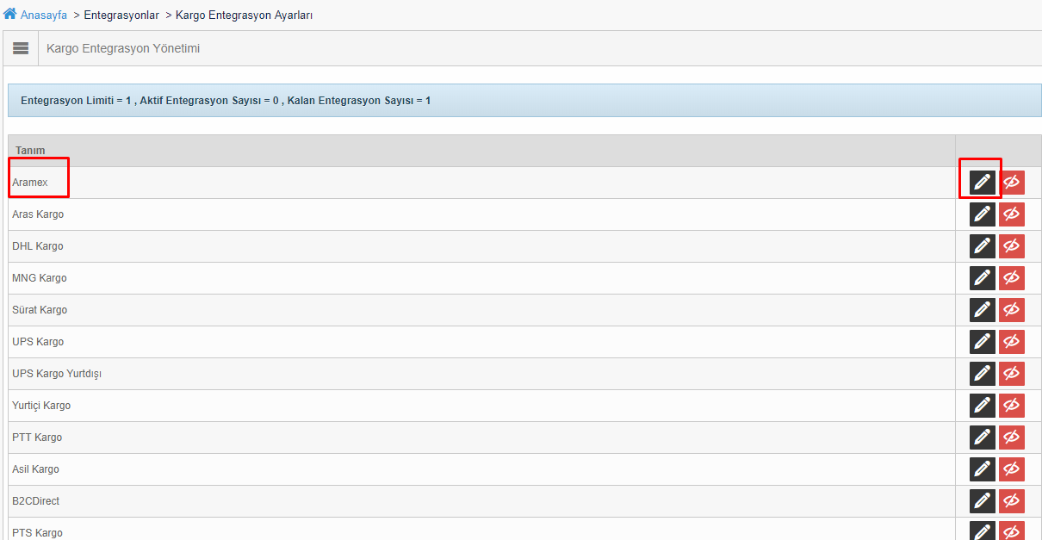This screenshot has height=540, width=1042.
Task: Edit MNG Kargo integration settings
Action: pos(983,278)
